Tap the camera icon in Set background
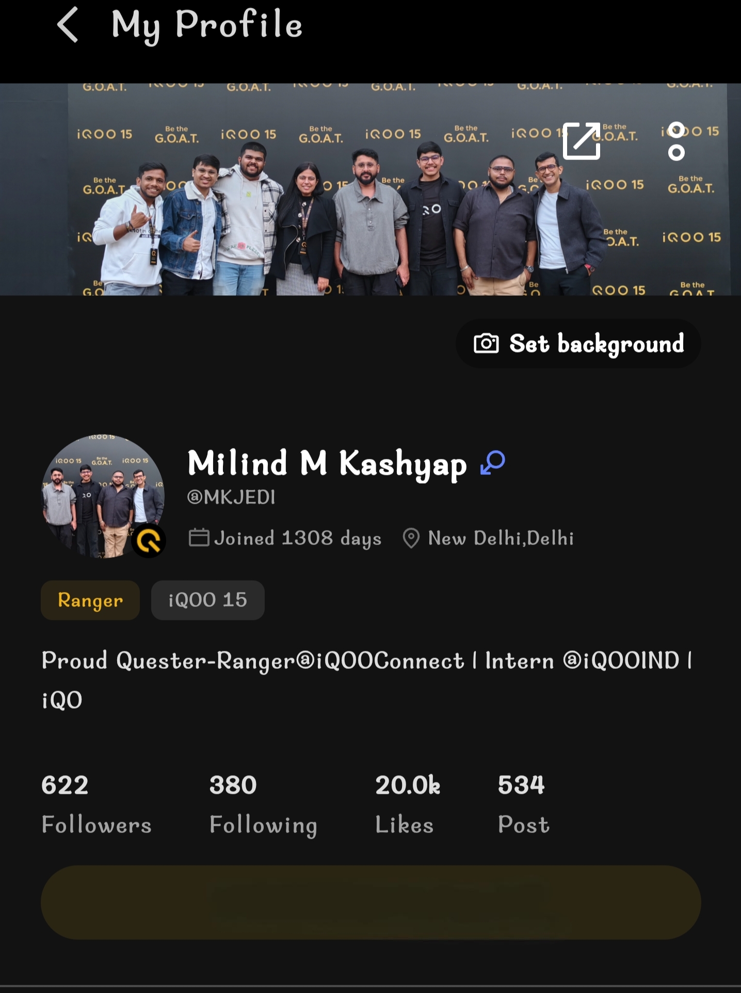The width and height of the screenshot is (741, 993). coord(486,343)
